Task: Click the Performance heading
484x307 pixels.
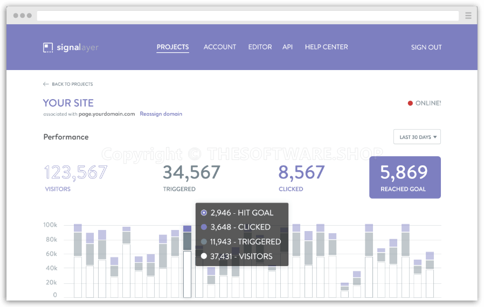Action: point(66,137)
